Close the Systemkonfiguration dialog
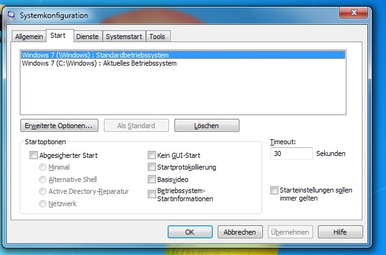 tap(353, 12)
